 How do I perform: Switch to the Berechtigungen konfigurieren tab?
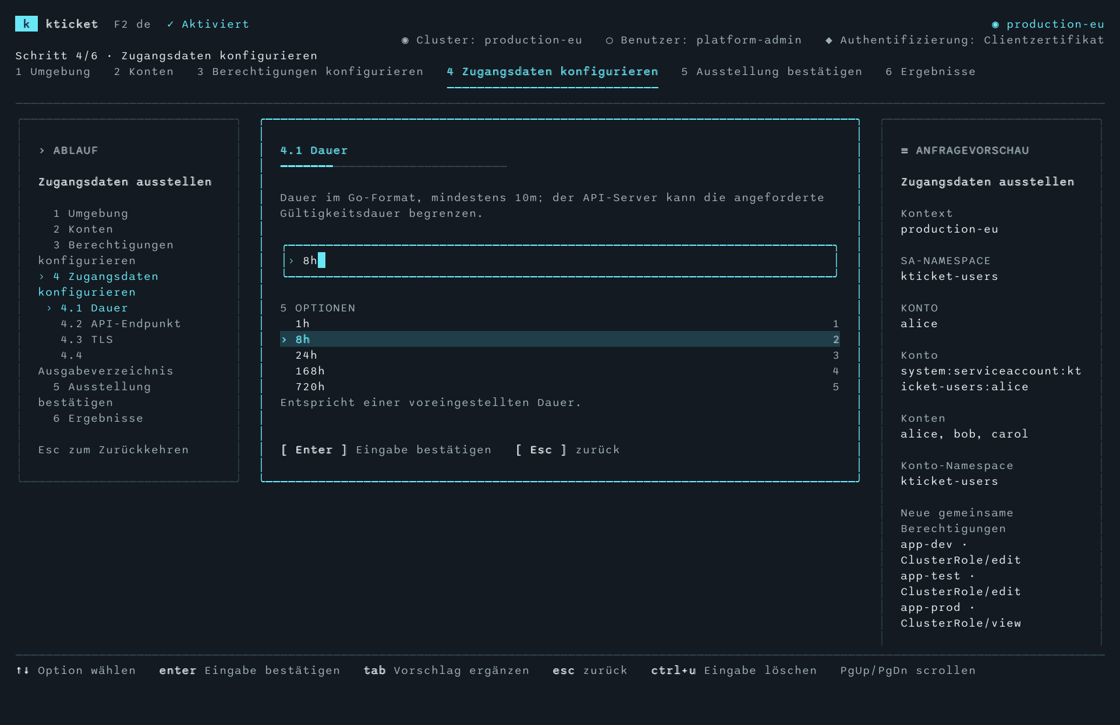click(310, 72)
